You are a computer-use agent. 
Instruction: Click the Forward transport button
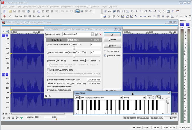[x=43, y=16]
